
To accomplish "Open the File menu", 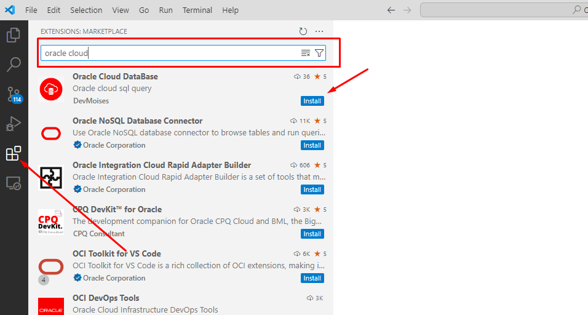I will click(31, 10).
